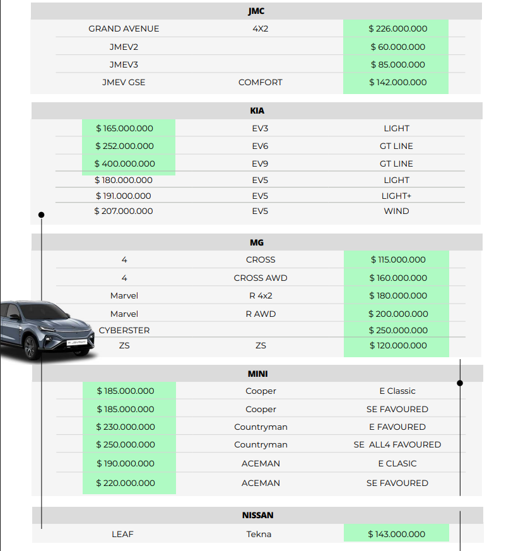This screenshot has height=551, width=511.
Task: Select the NISSAN brand header
Action: pos(257,515)
